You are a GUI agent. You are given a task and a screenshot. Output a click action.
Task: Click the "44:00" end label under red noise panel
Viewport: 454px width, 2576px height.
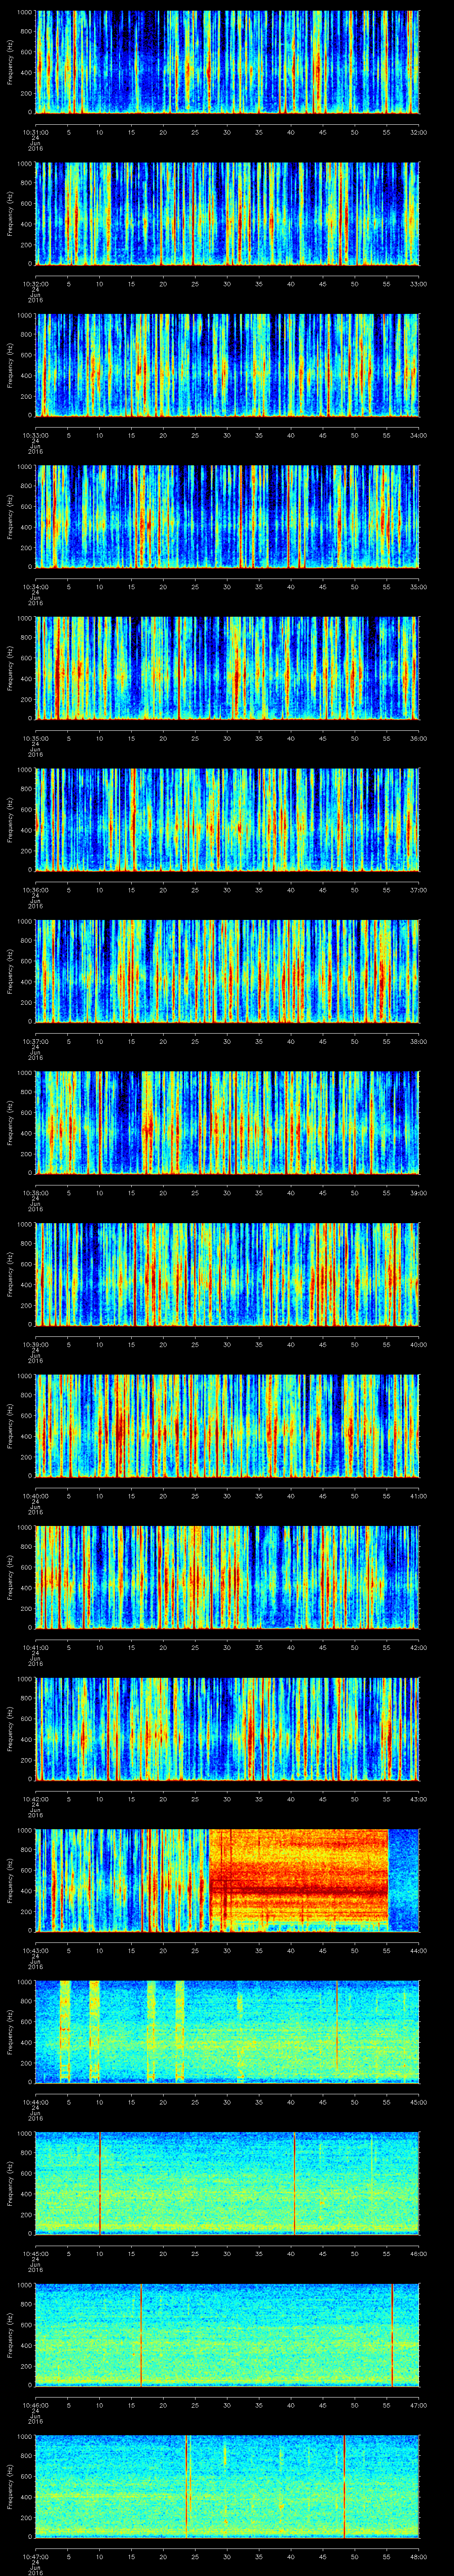click(x=418, y=1950)
